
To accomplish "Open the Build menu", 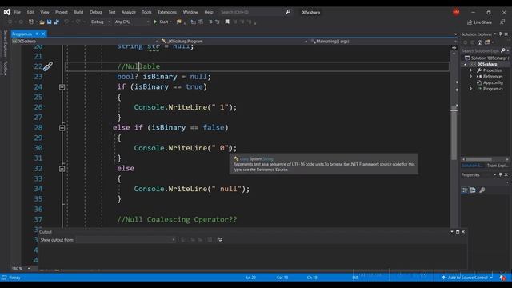I will coord(78,12).
